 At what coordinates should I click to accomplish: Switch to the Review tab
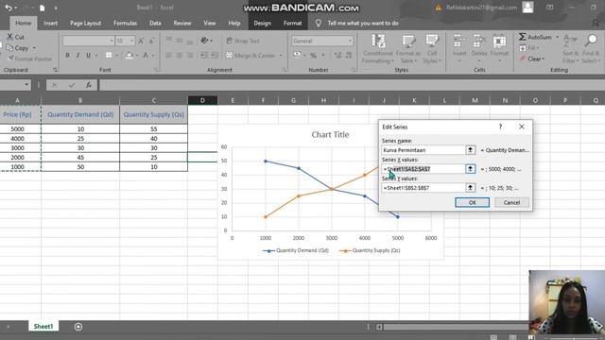[x=182, y=23]
